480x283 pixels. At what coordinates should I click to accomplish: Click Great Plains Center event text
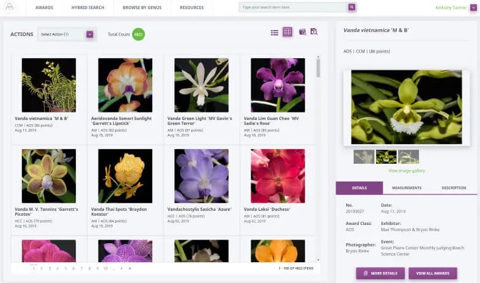click(x=423, y=251)
